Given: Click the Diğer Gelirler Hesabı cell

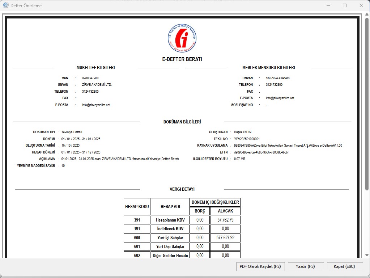Looking at the screenshot, I should click(x=170, y=255).
